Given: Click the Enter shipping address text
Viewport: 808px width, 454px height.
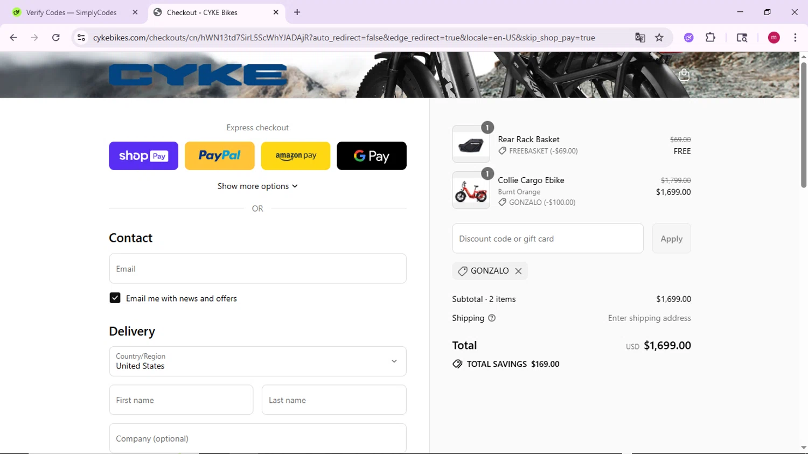Looking at the screenshot, I should coord(649,318).
